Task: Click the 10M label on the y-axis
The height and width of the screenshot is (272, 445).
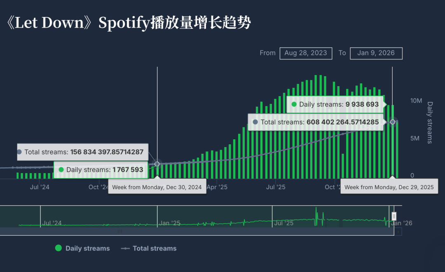Action: click(x=416, y=101)
